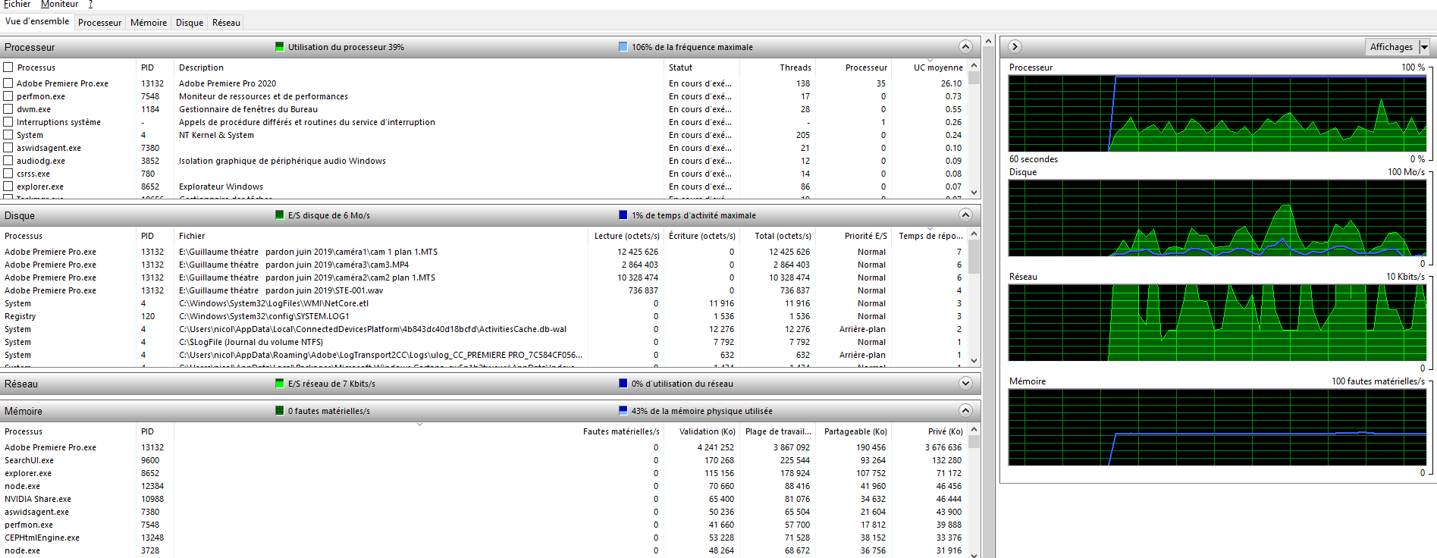1437x558 pixels.
Task: Hide the graphs pane with the arrow button
Action: tap(1015, 47)
